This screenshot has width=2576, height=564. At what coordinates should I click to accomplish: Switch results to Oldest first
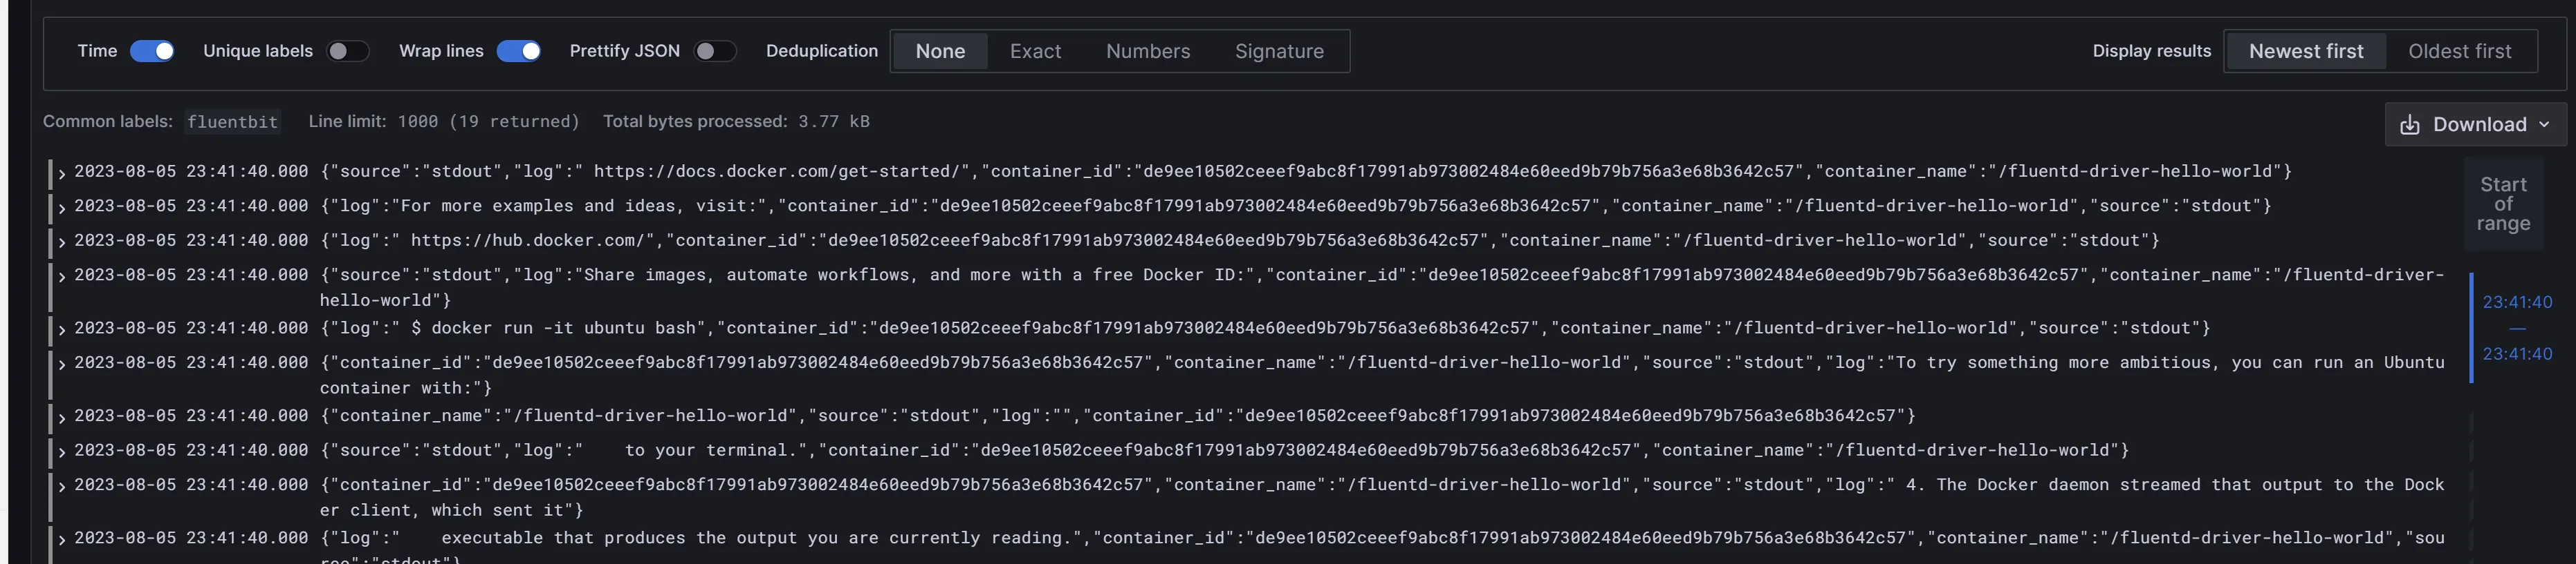click(x=2459, y=51)
